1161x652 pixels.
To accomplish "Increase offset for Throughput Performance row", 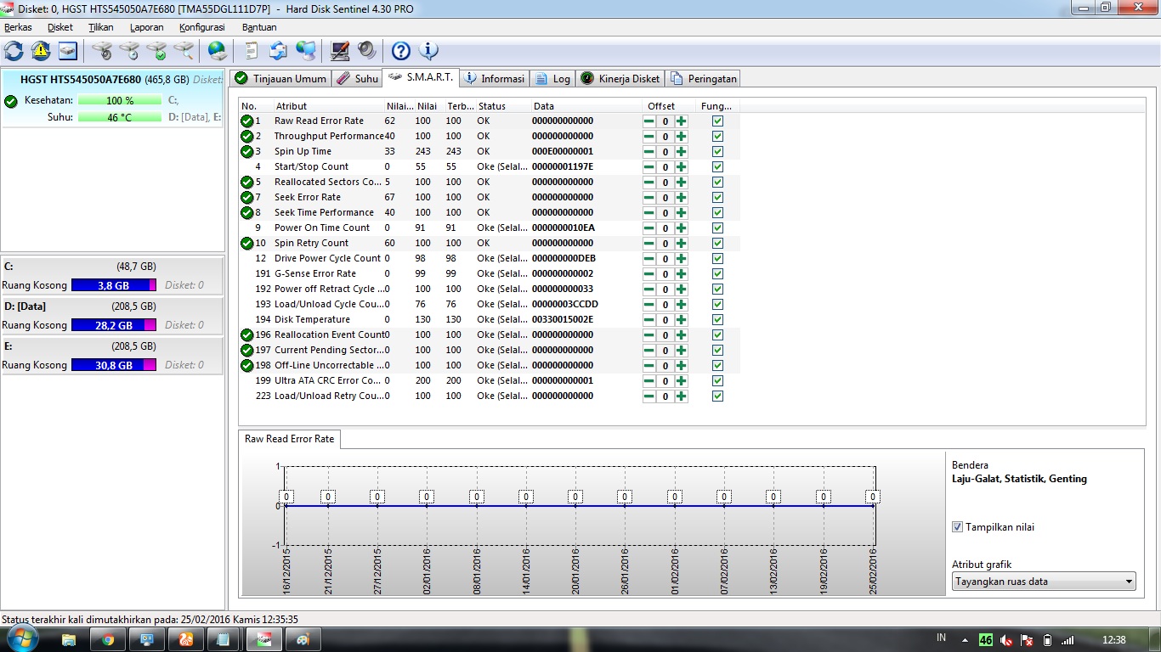I will [681, 137].
